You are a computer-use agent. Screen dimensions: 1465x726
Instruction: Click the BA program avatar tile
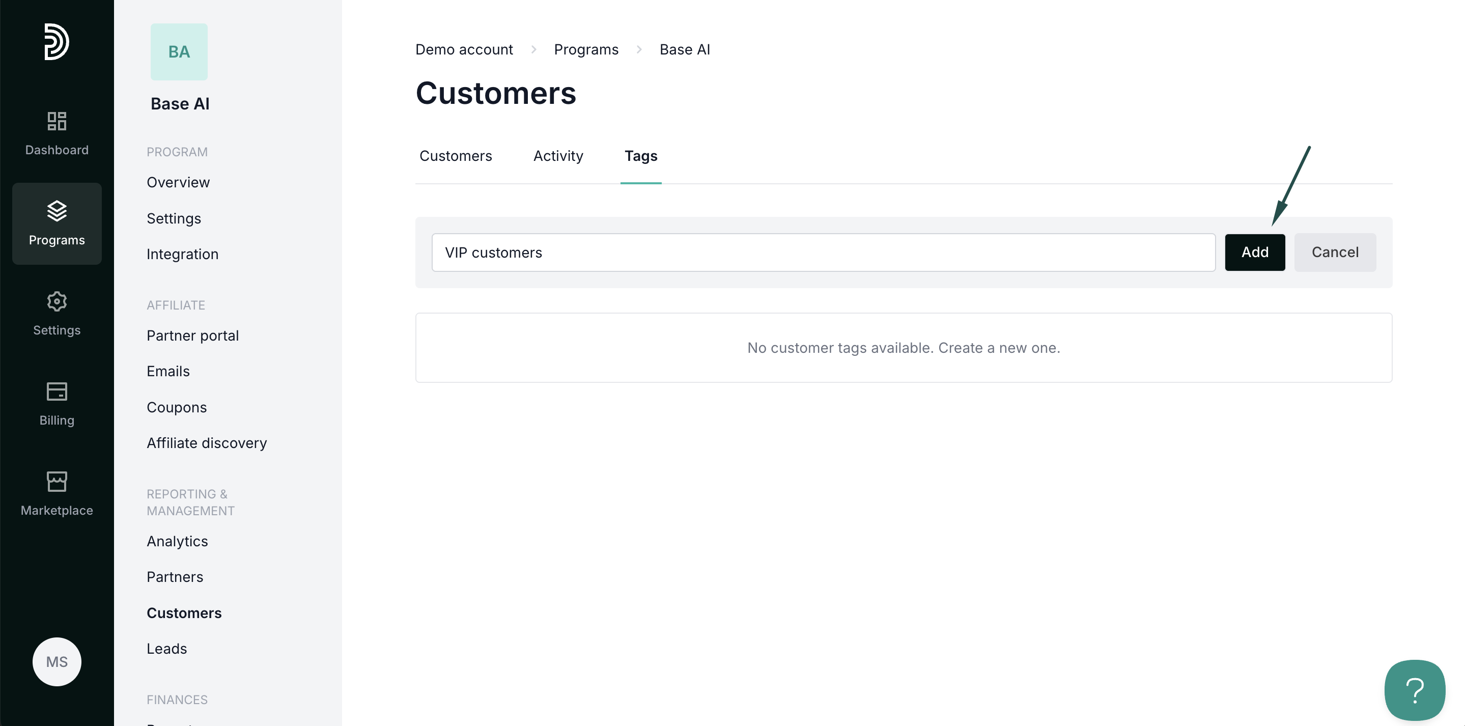[x=179, y=52]
